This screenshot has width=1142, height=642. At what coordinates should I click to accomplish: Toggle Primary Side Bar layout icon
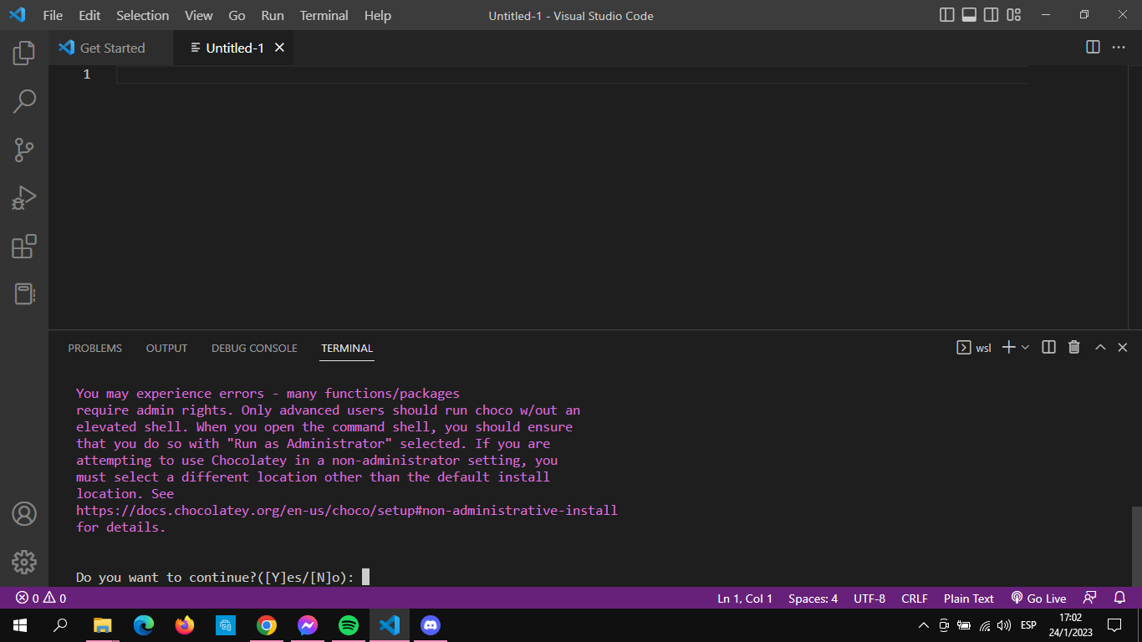pyautogui.click(x=947, y=15)
